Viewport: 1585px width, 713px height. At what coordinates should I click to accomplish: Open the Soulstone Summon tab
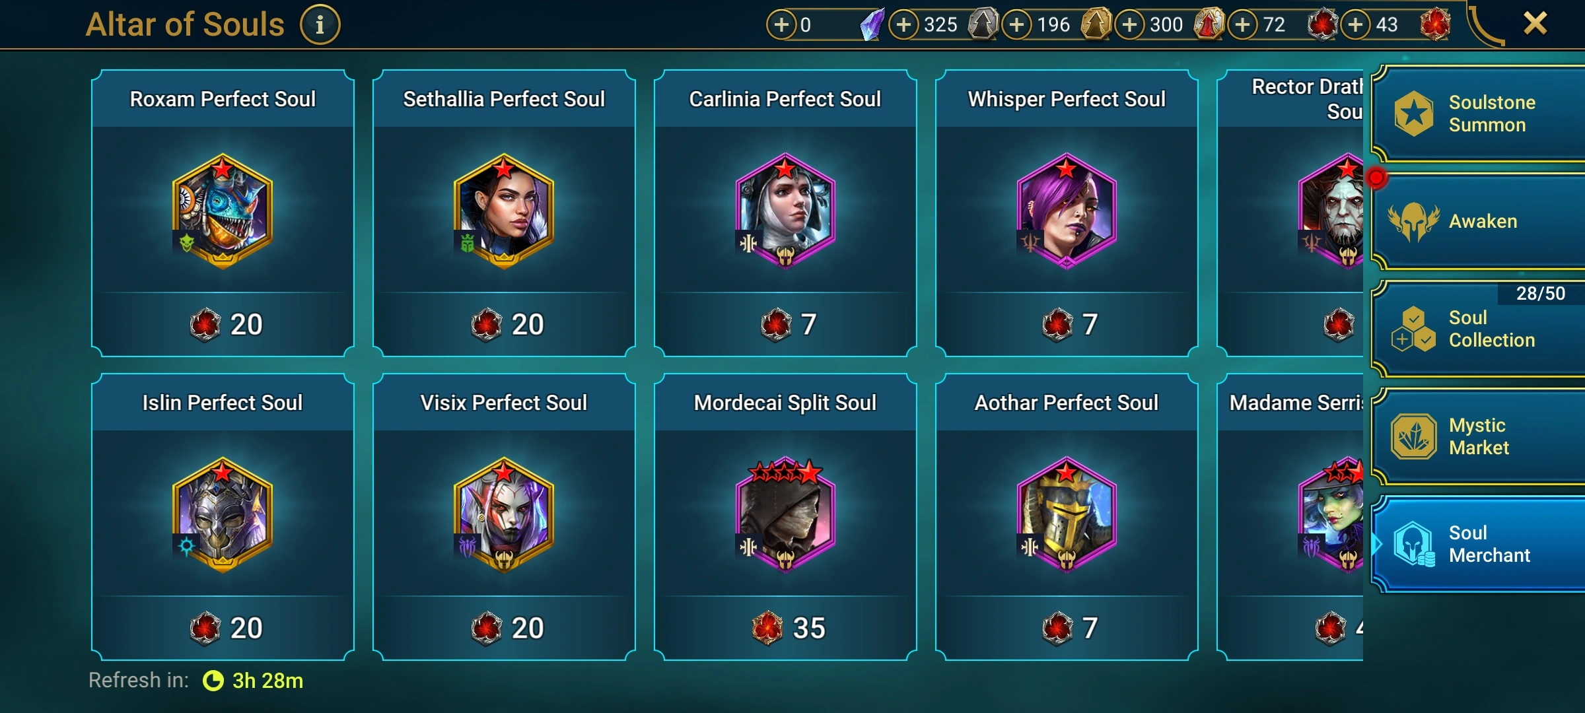tap(1478, 114)
